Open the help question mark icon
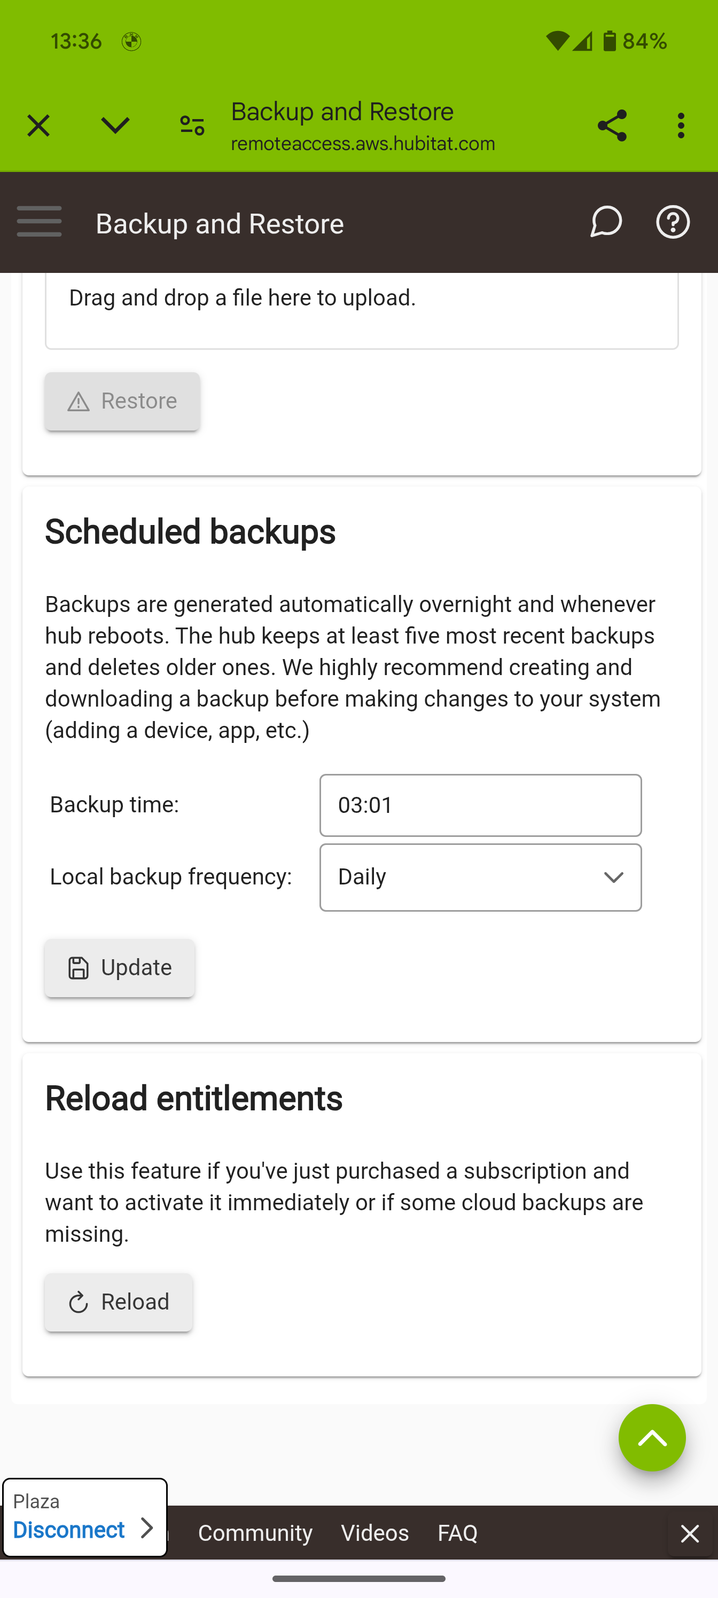Viewport: 718px width, 1598px height. [x=673, y=222]
